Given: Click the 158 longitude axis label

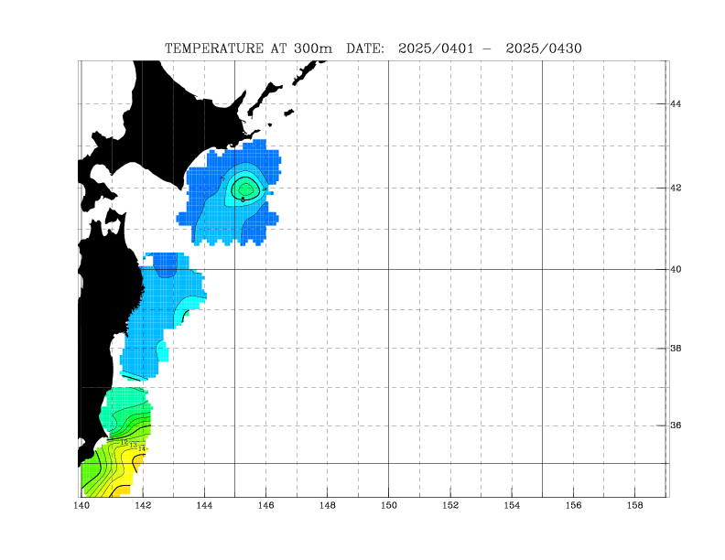Looking at the screenshot, I should tap(635, 504).
